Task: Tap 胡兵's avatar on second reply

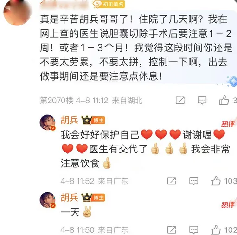Action: pos(48,200)
